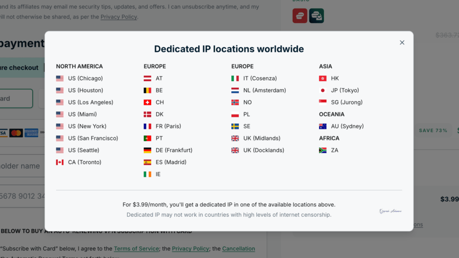Click the Sweden flag icon
This screenshot has width=459, height=258.
pos(235,126)
